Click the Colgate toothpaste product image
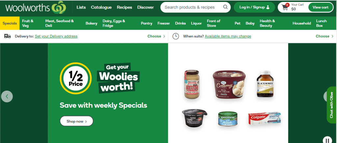 click(264, 118)
